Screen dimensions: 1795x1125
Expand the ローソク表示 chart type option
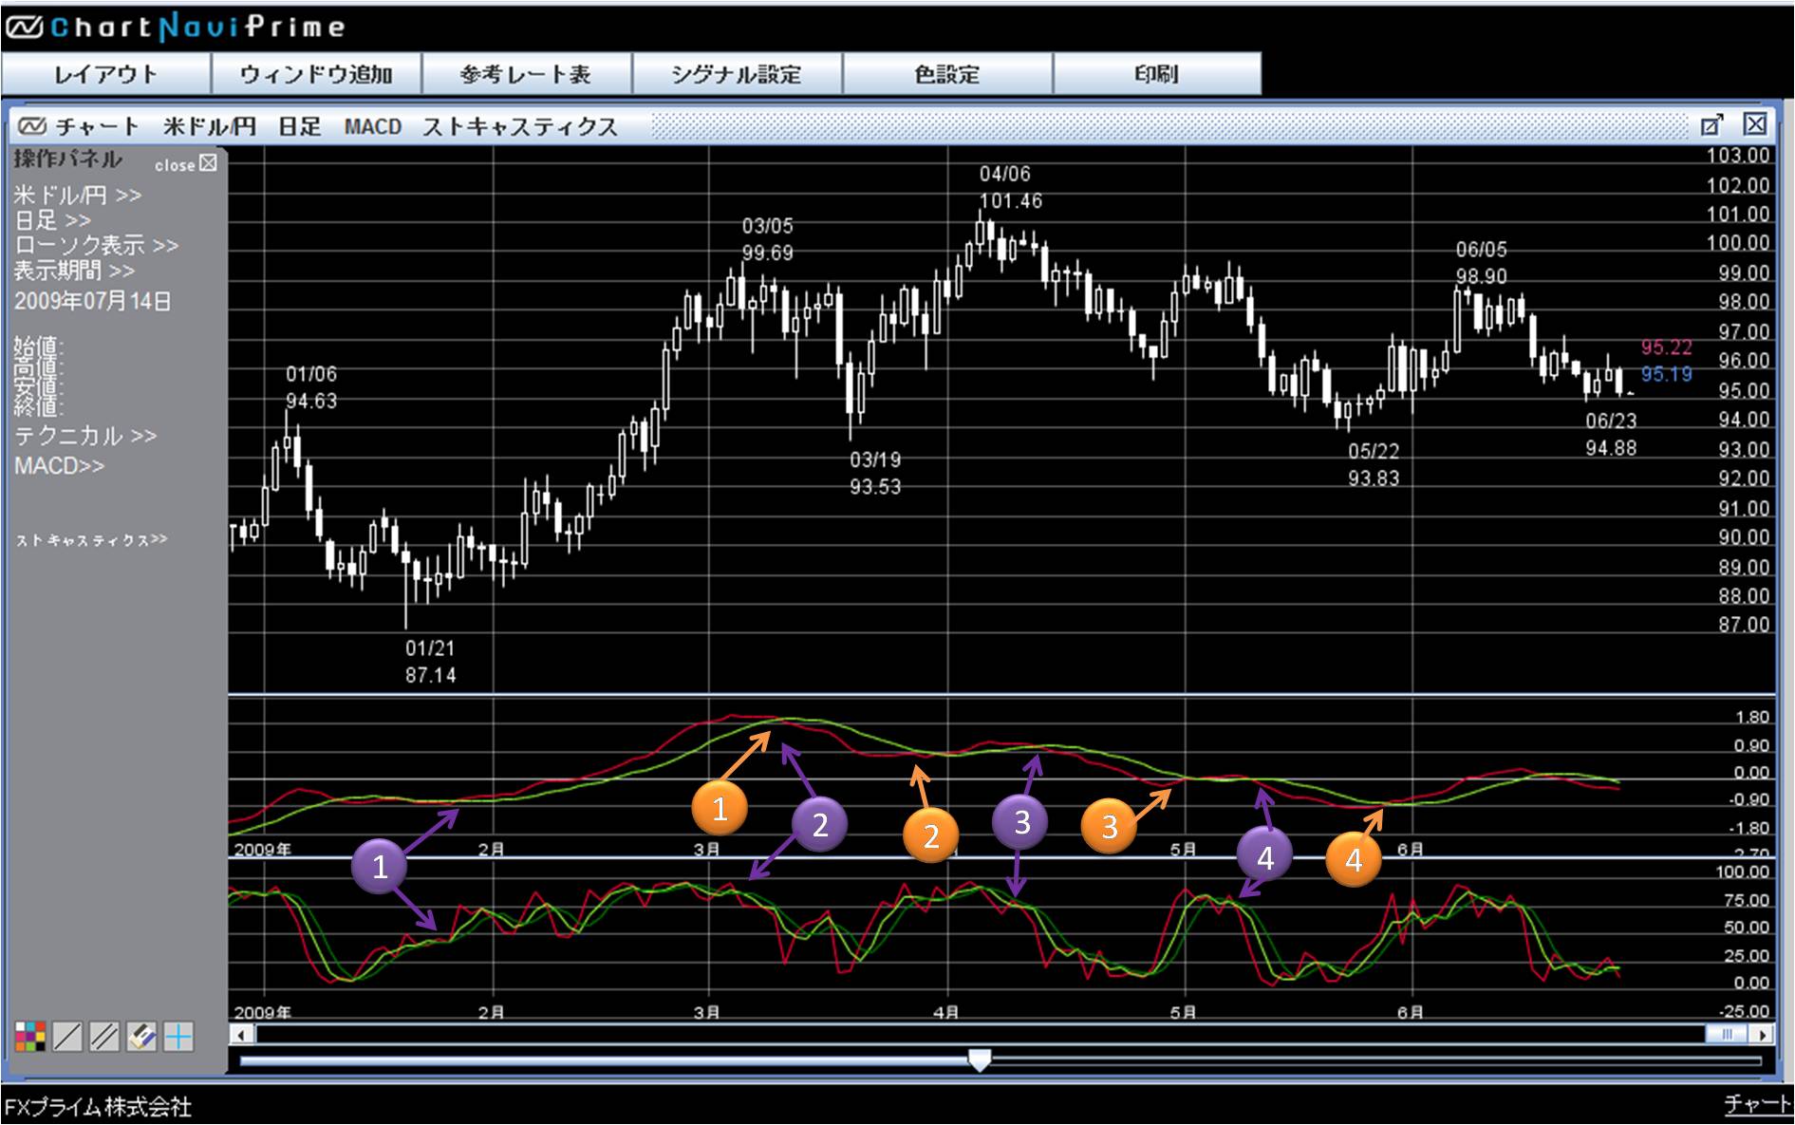click(96, 245)
